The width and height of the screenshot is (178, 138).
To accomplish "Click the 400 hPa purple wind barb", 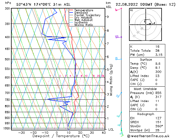I will point(119,37).
